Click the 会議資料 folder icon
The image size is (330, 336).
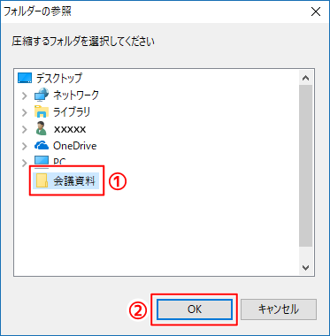(x=42, y=180)
